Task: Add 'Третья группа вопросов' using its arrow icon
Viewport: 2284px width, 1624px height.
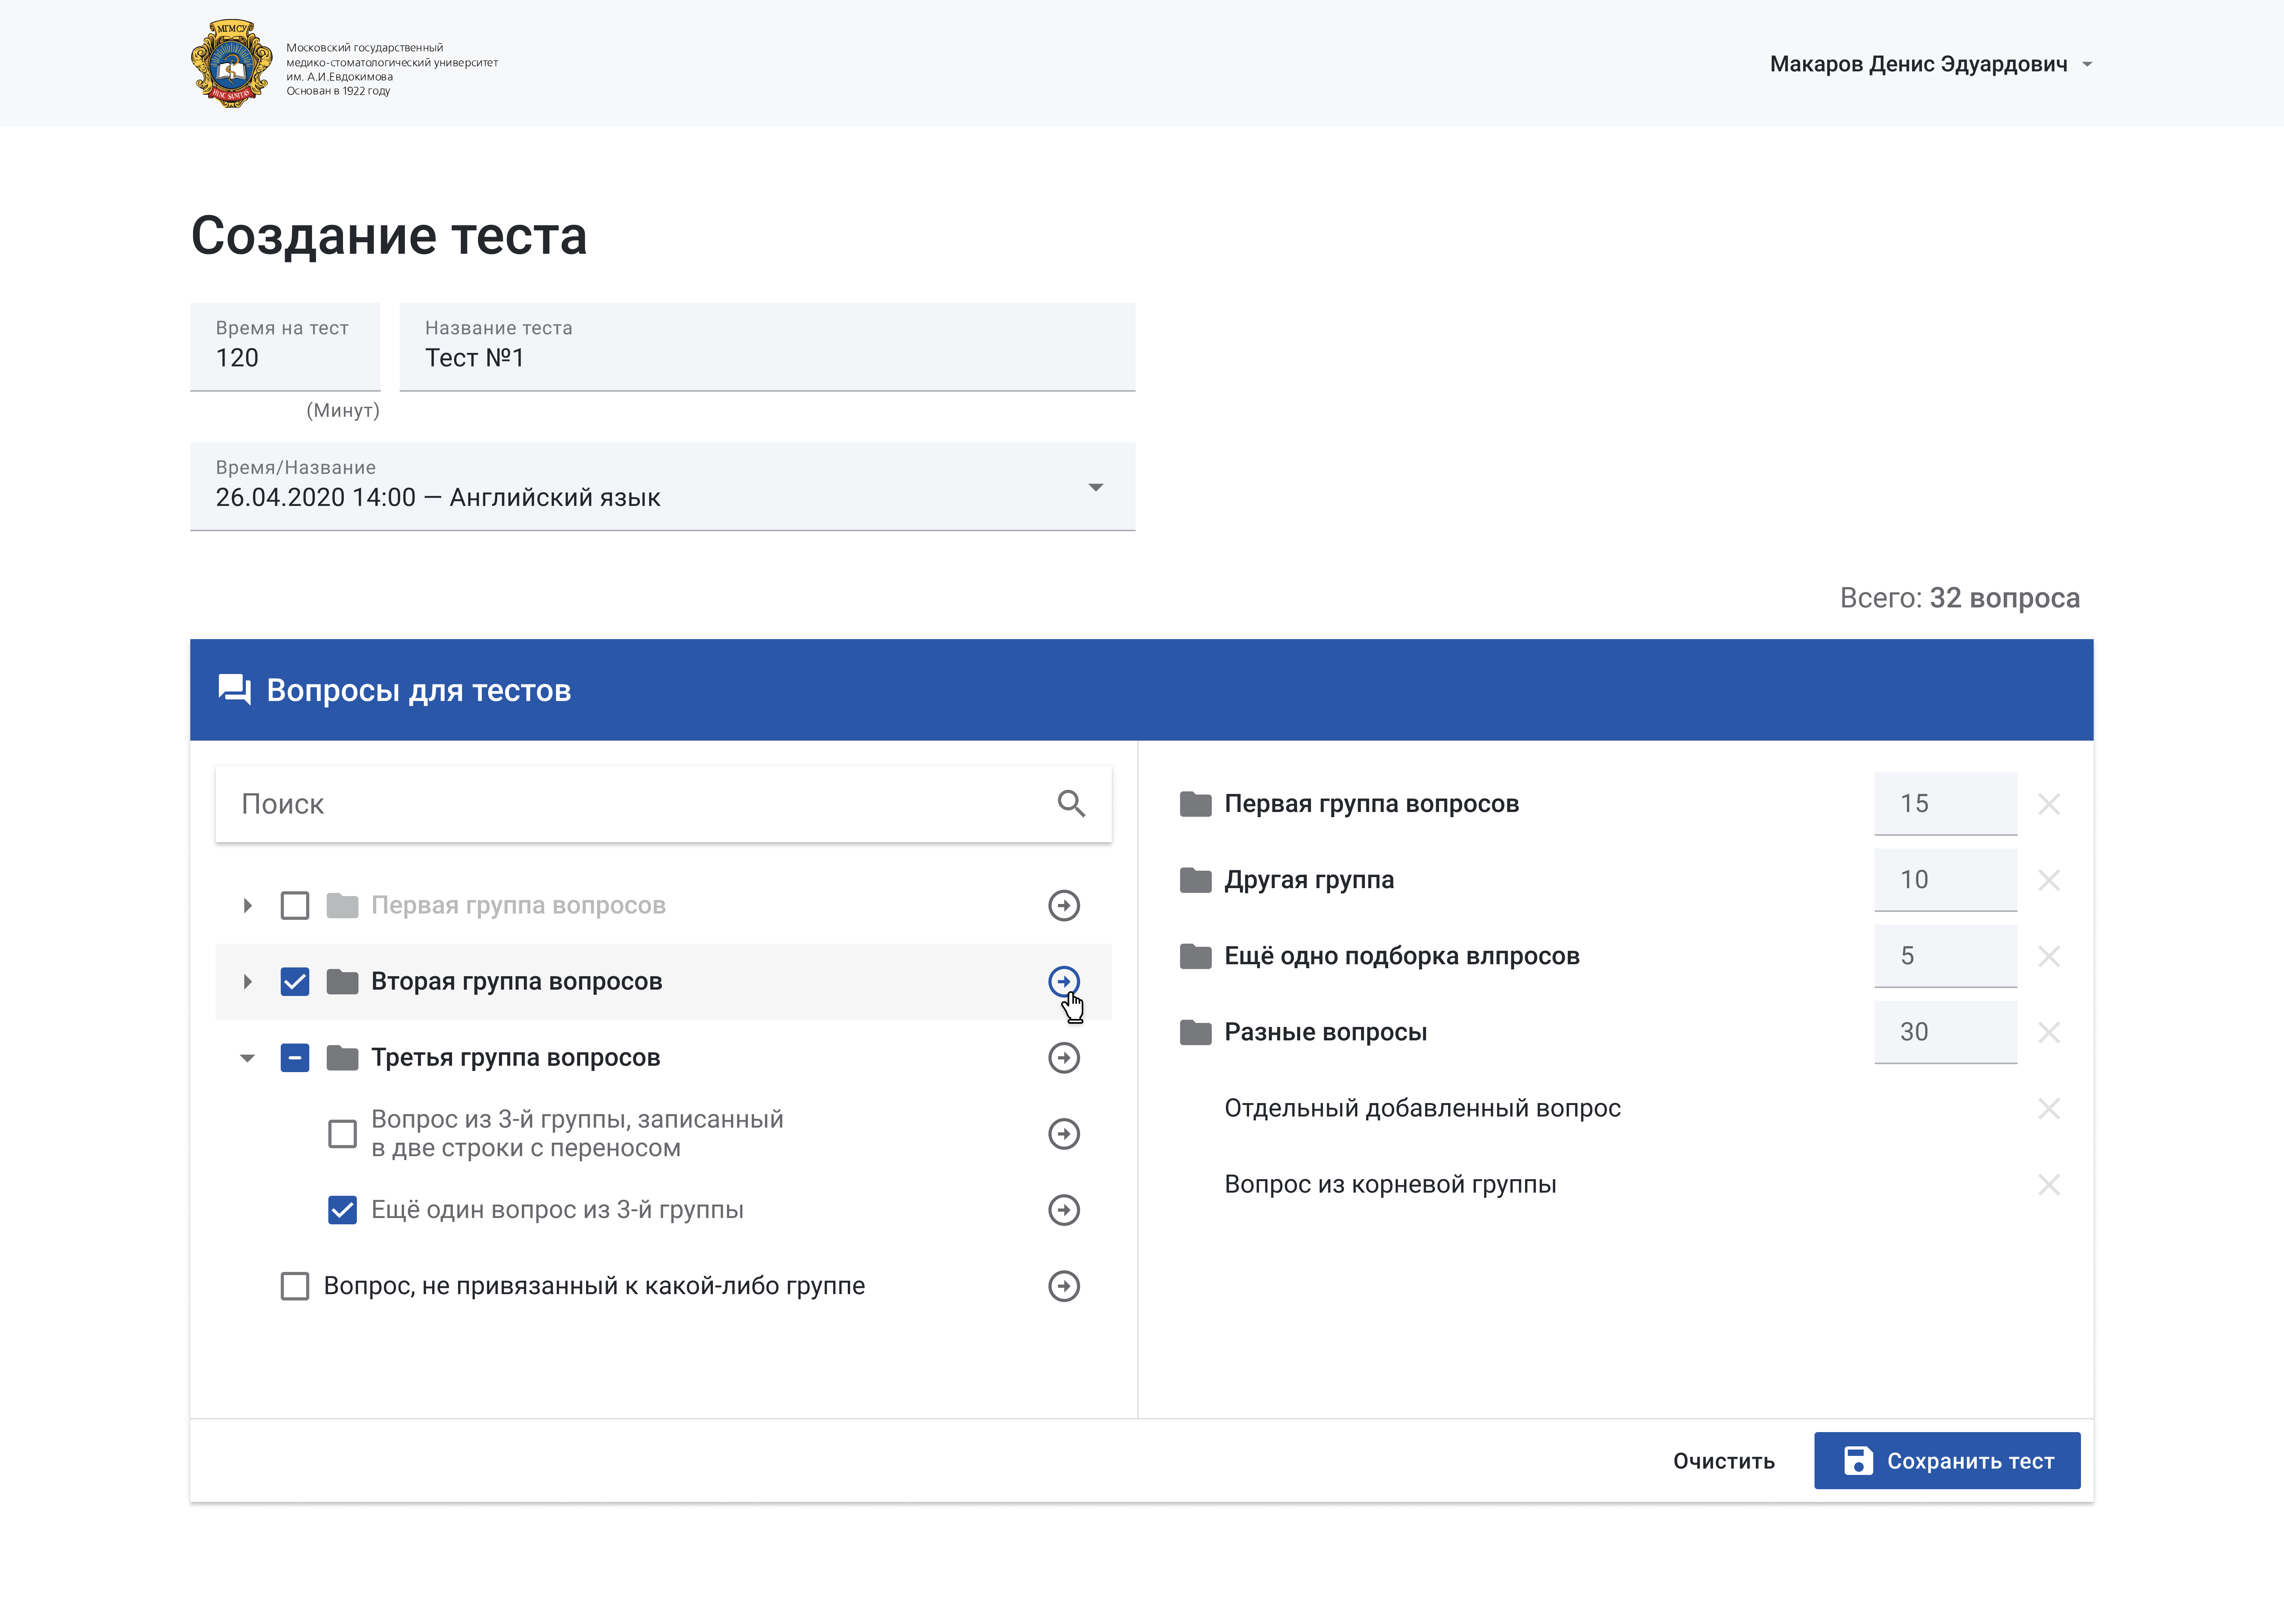Action: click(1063, 1057)
